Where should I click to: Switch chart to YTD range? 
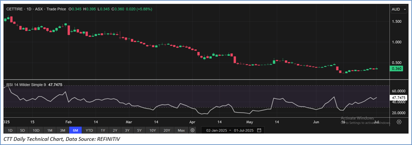click(x=89, y=130)
